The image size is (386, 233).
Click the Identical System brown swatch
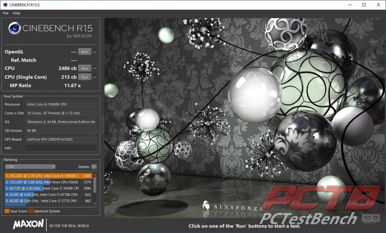tap(31, 211)
